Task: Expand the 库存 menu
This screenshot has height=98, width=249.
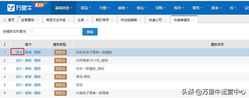Action: [x=179, y=8]
